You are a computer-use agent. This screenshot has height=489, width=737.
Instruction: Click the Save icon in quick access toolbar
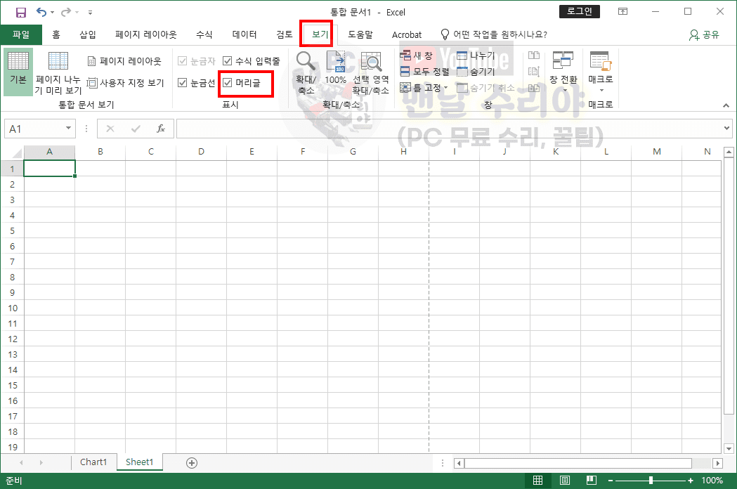[20, 12]
